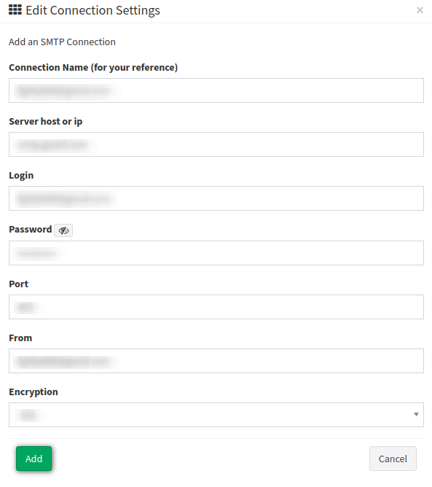Click the grid icon beside the dialog title
Viewport: 432px width, 487px height.
pos(15,10)
